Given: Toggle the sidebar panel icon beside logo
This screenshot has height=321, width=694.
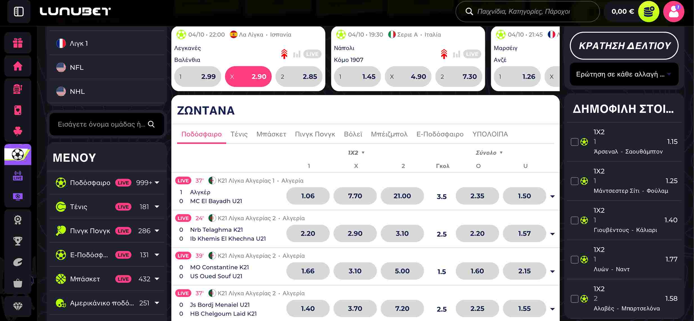Looking at the screenshot, I should coord(19,12).
